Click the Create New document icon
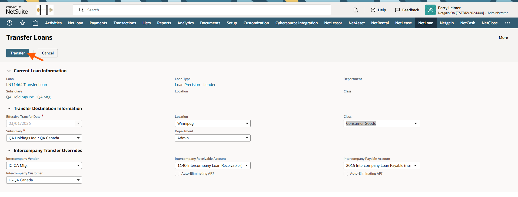The height and width of the screenshot is (197, 518). 356,10
